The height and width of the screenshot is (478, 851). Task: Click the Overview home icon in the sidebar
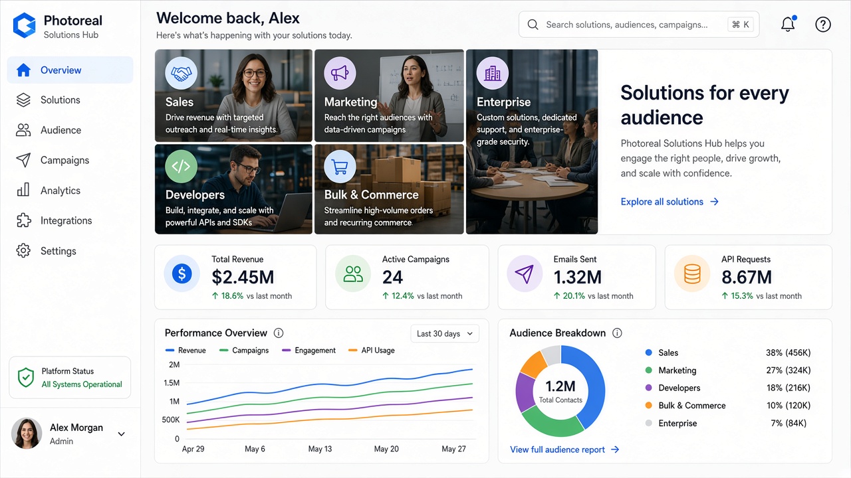click(x=23, y=70)
